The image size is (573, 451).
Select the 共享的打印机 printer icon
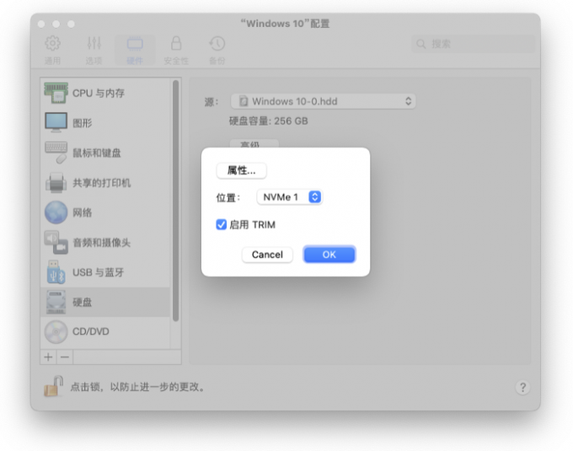[x=56, y=182]
